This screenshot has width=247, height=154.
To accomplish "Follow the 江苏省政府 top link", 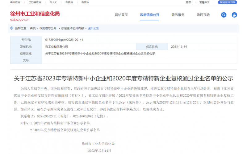I will 35,2.
